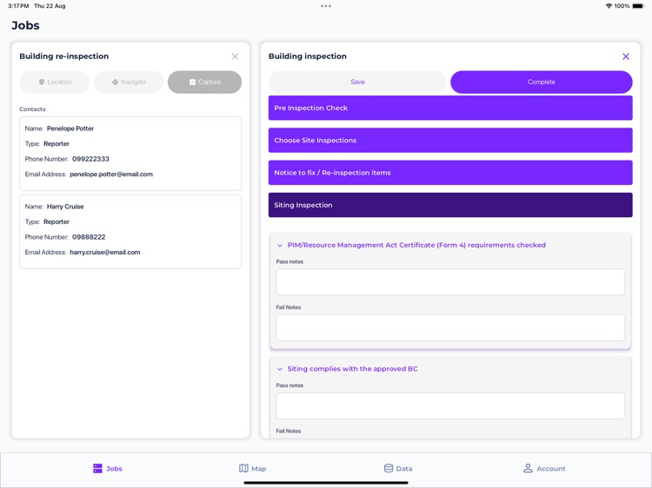Collapse Siting complies with approved BC chevron
This screenshot has width=652, height=488.
click(280, 369)
